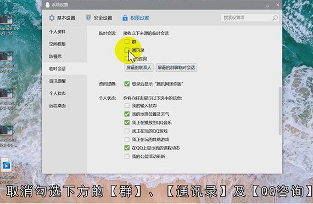Select the second Bandicam desktop thumbnail
The image size is (313, 204).
[6, 56]
